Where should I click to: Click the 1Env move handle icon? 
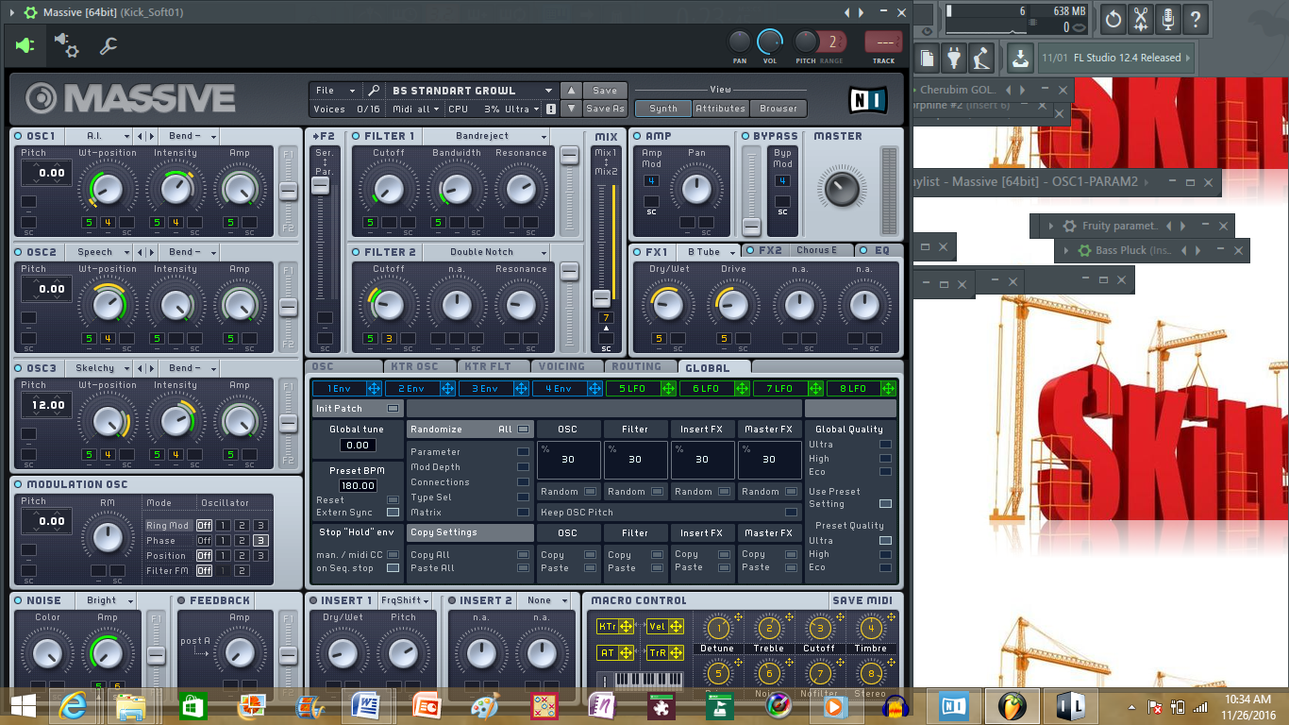pyautogui.click(x=374, y=388)
